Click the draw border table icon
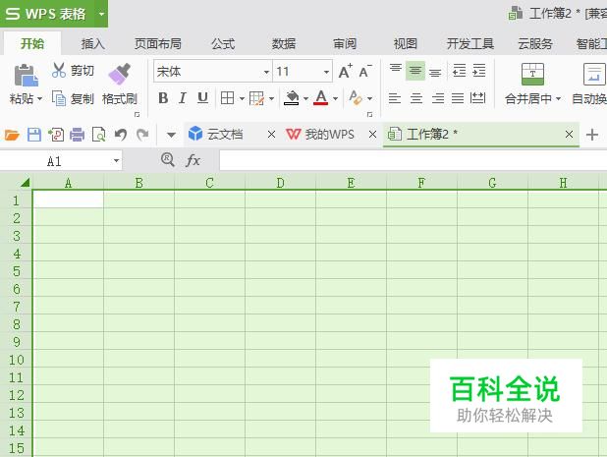 tap(256, 98)
